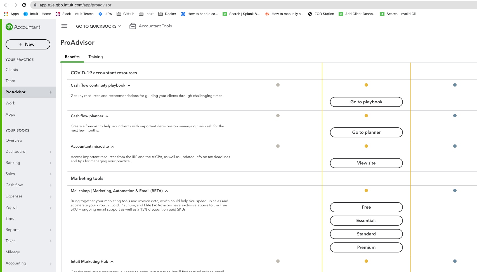Switch to the Training tab
The height and width of the screenshot is (272, 477).
pos(96,57)
